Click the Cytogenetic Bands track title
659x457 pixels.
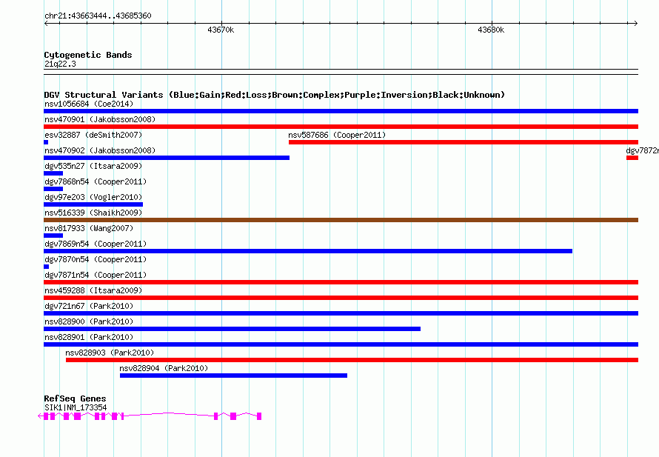pos(88,55)
